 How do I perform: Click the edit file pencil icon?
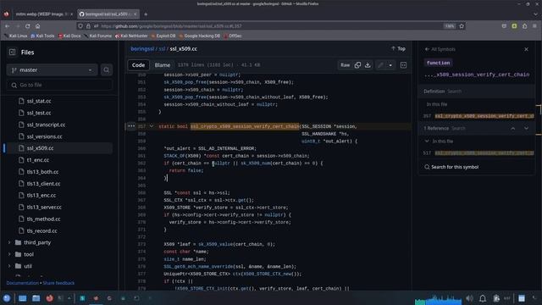point(380,65)
